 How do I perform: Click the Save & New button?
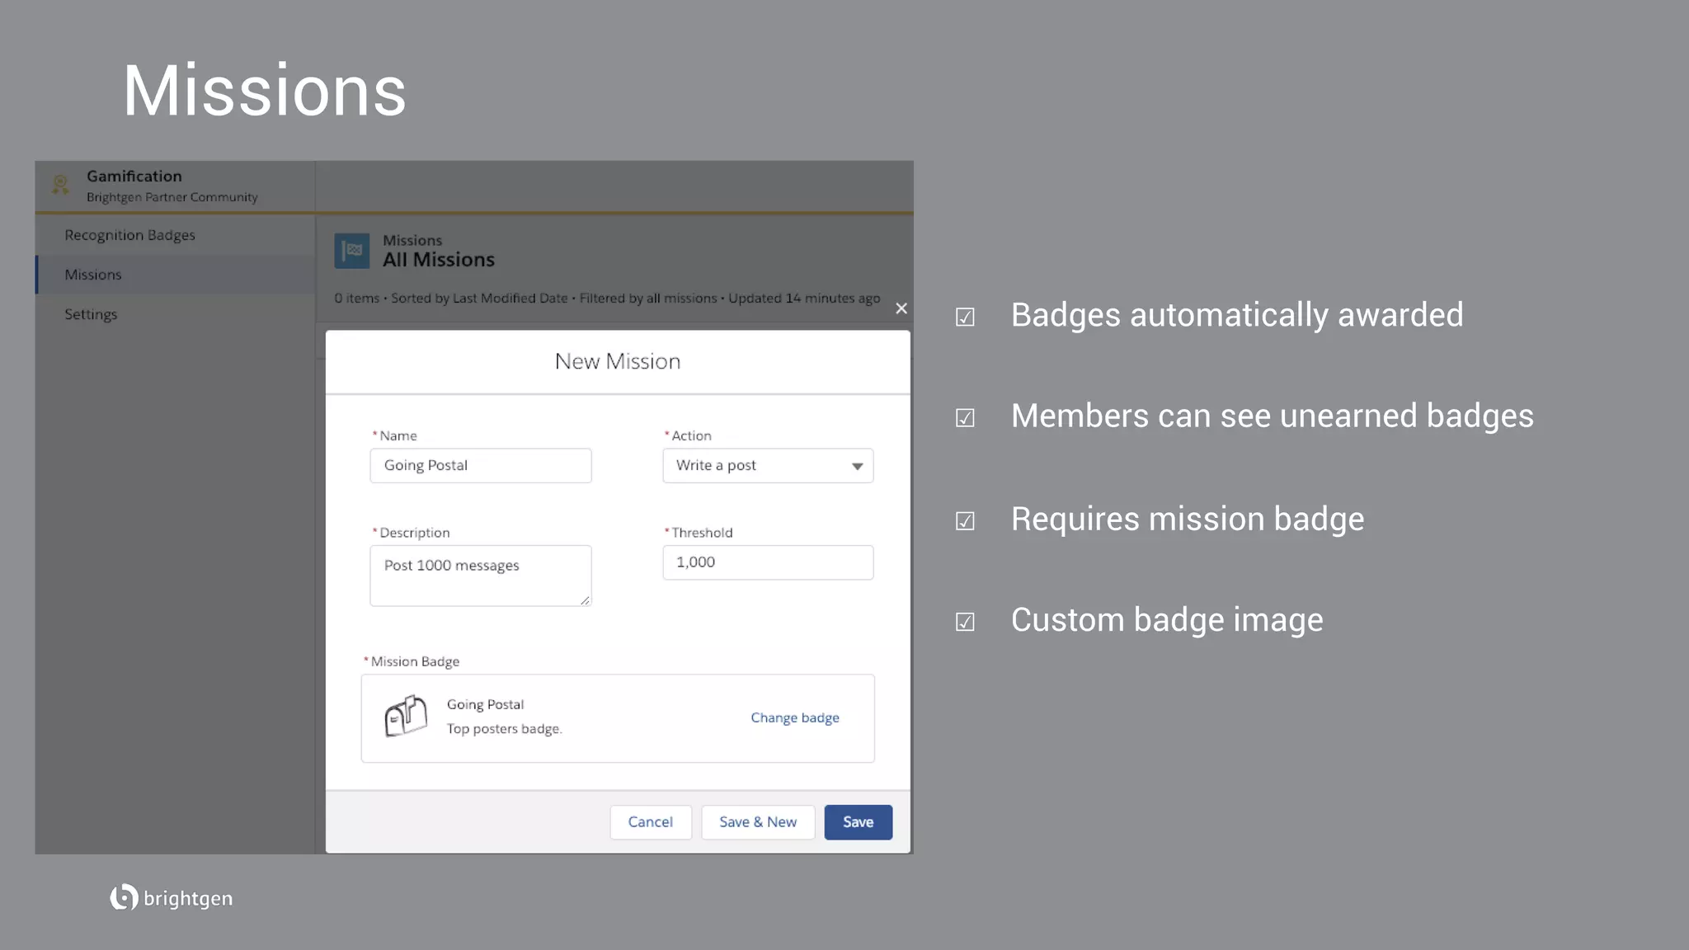pyautogui.click(x=758, y=822)
